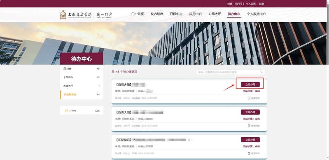Open 个人设置 in the top bar
This screenshot has height=160, width=329.
coord(251,4)
